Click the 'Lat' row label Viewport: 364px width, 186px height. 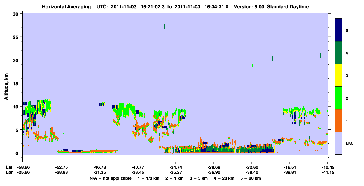[x=9, y=167]
